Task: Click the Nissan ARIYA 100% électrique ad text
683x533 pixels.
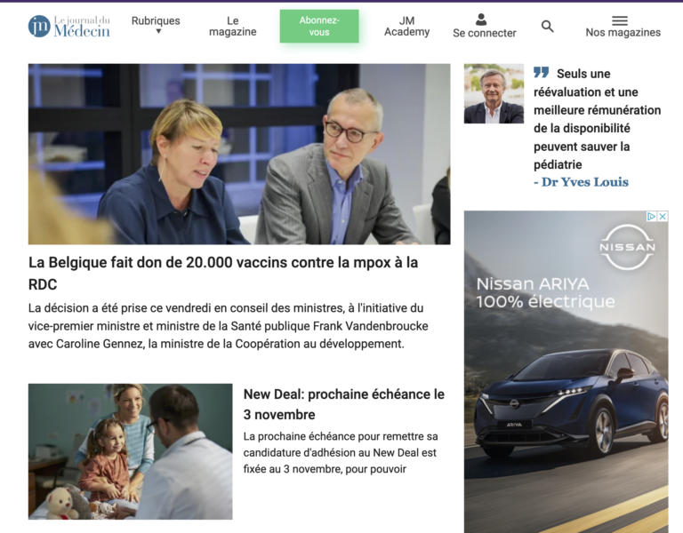Action: pos(545,292)
